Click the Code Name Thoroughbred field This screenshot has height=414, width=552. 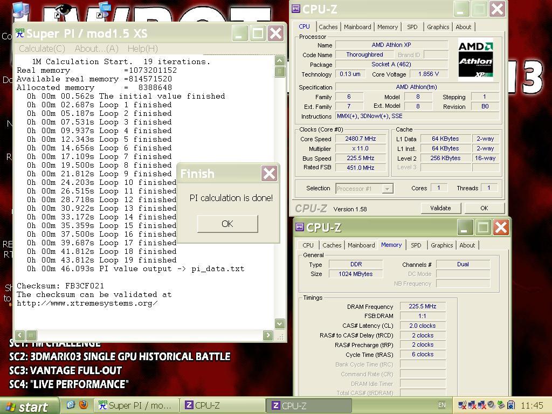tap(364, 54)
